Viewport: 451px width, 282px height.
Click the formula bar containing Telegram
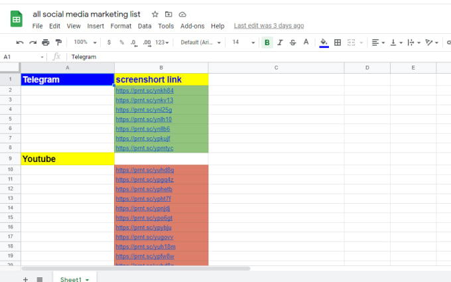point(259,57)
